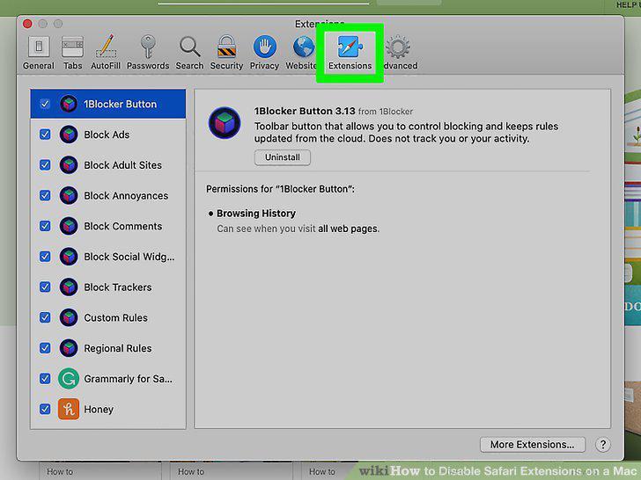Click the green Grammarly icon

[x=69, y=378]
